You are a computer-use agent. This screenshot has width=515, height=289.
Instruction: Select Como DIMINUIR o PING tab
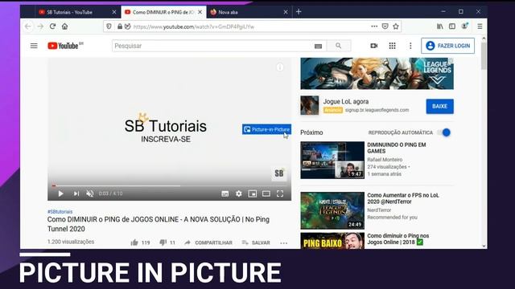[x=163, y=12]
